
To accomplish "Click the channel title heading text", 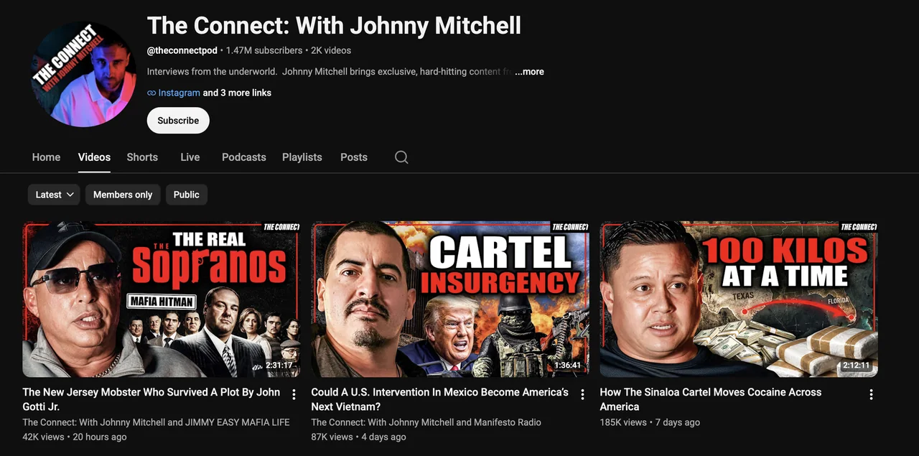I will coord(334,25).
